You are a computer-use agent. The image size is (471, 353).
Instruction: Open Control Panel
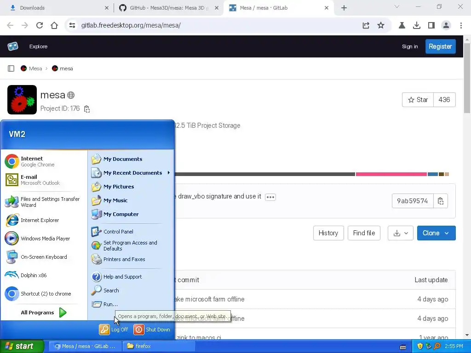click(131, 232)
